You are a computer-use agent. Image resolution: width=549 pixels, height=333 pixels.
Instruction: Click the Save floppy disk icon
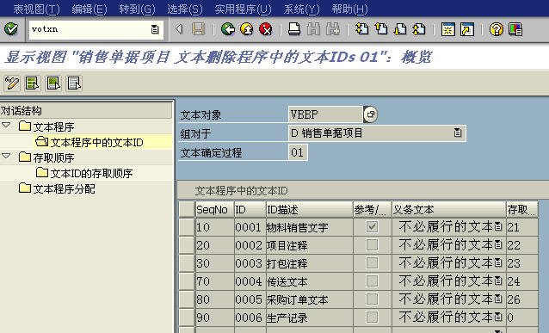[x=199, y=29]
